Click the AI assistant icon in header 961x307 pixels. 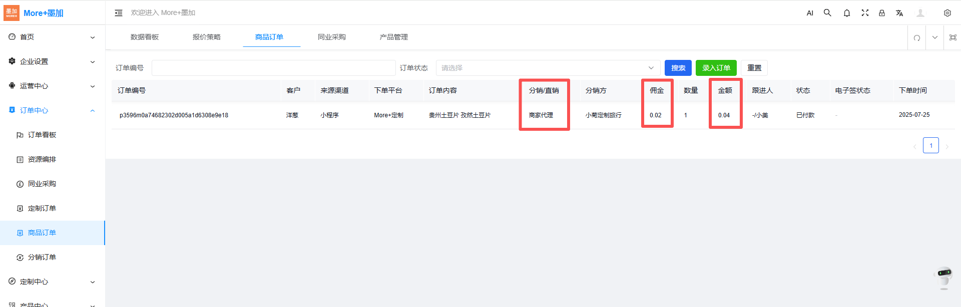[809, 13]
